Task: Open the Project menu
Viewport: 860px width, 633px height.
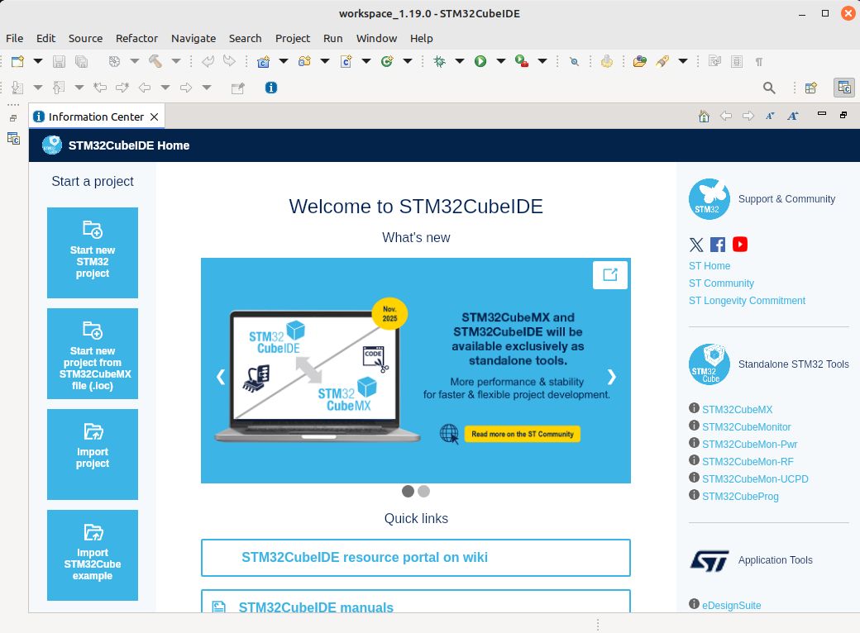Action: (x=293, y=38)
